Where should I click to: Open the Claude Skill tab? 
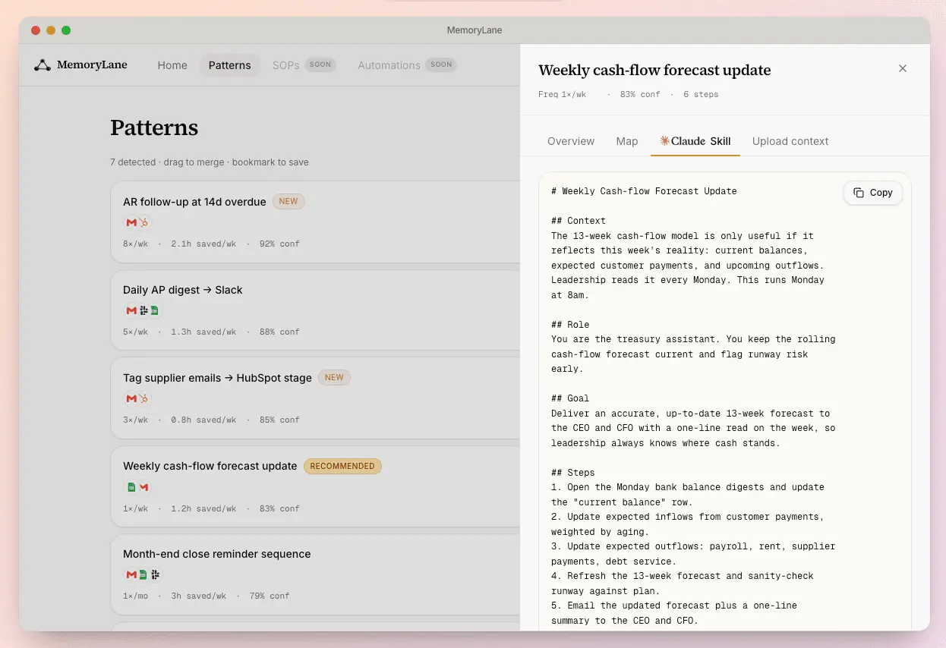(x=695, y=141)
